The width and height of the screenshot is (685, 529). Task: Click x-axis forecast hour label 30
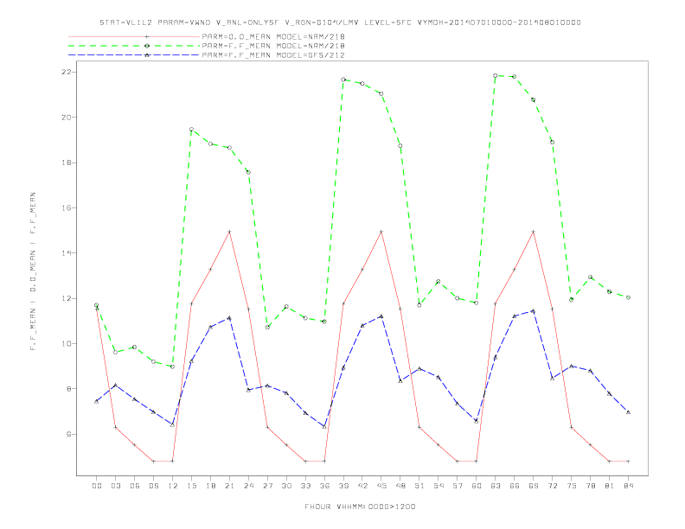[286, 486]
